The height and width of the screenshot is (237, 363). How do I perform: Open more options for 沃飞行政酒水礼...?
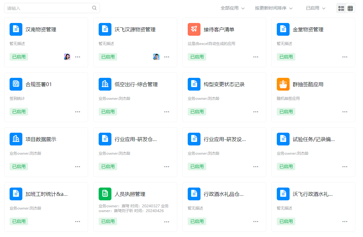pyautogui.click(x=345, y=221)
